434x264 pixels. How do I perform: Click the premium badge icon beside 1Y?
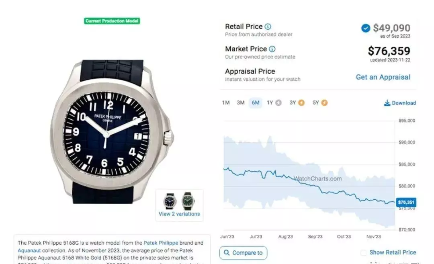pos(278,103)
